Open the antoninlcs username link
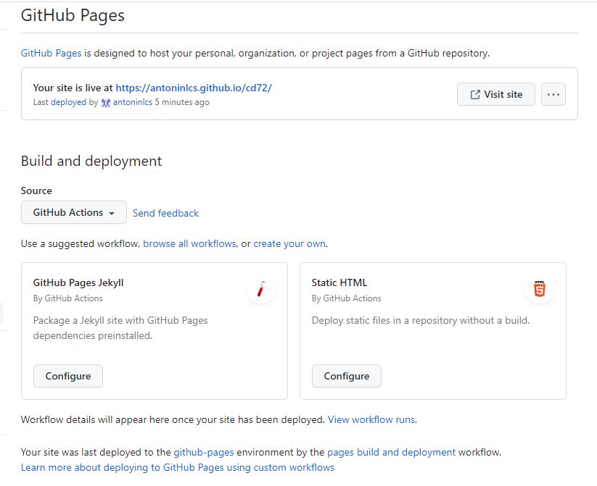597x486 pixels. coord(133,103)
